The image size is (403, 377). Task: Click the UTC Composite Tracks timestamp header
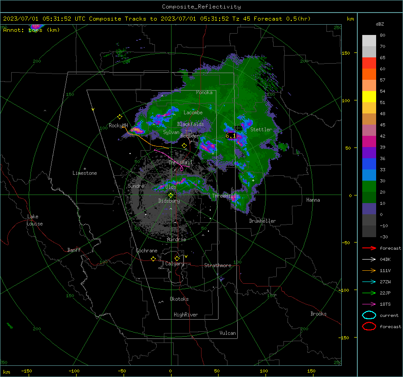click(x=157, y=19)
